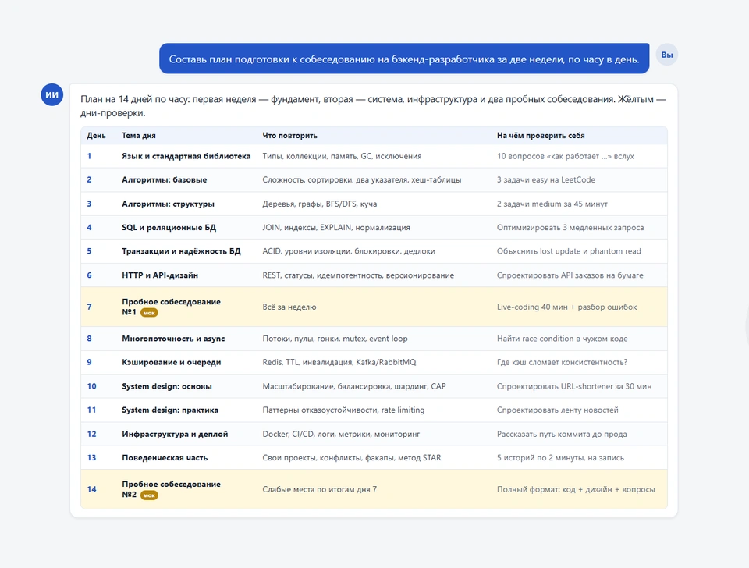Click the user message bubble about interview plan

pos(404,59)
